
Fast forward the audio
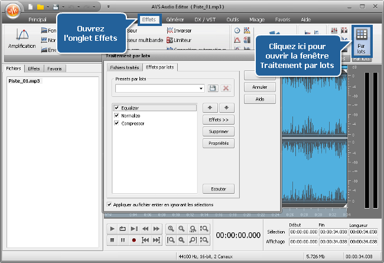tap(156, 229)
